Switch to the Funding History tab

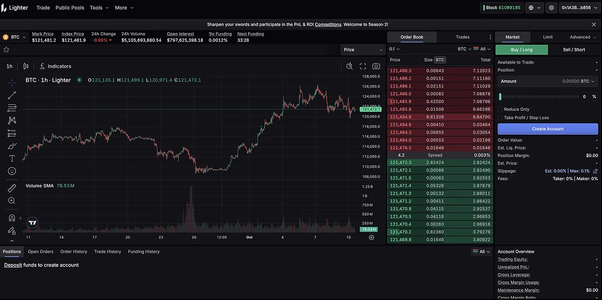click(x=143, y=251)
